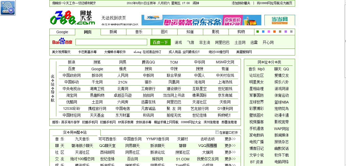
Task: Visit 腾讯QQ in the famous sites grid
Action: point(148,62)
